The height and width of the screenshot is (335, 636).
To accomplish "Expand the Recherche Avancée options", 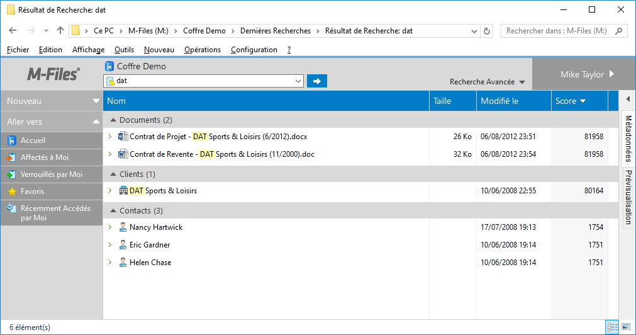I will [x=487, y=82].
